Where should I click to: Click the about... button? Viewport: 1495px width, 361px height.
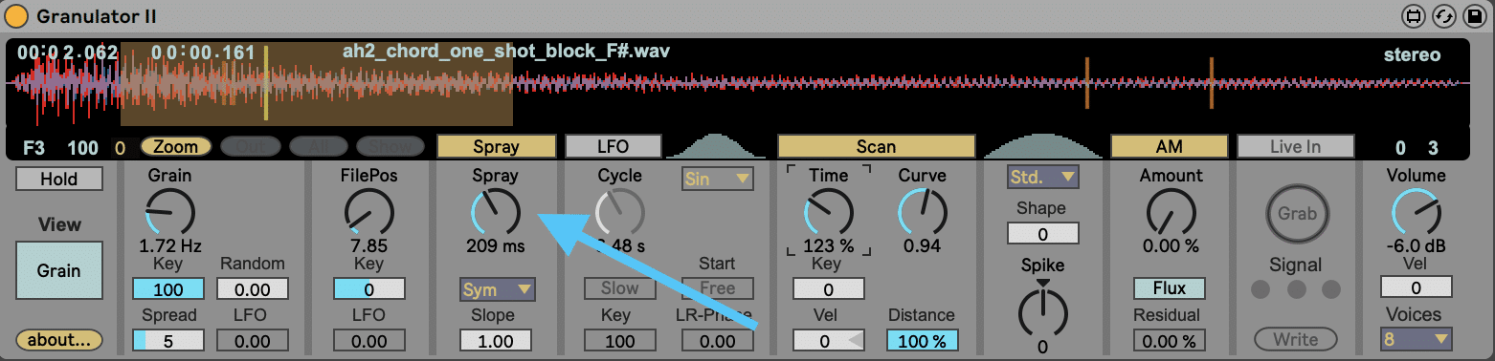[59, 339]
